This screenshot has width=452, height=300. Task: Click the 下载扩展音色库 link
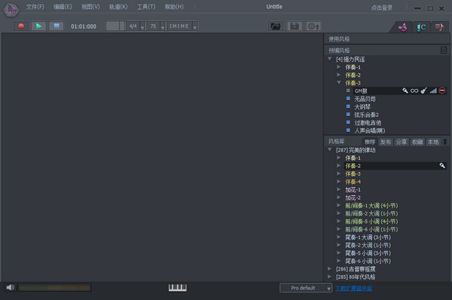pyautogui.click(x=353, y=288)
